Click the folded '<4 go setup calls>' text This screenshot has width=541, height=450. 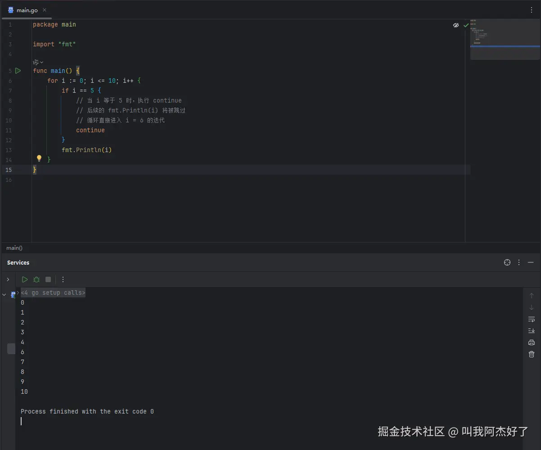tap(53, 292)
